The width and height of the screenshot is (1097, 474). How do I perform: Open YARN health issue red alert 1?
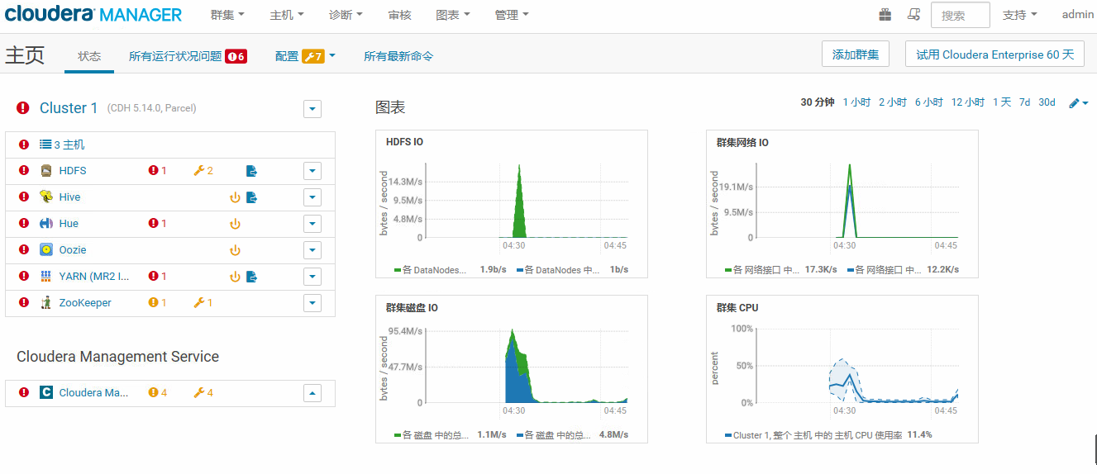coord(157,277)
